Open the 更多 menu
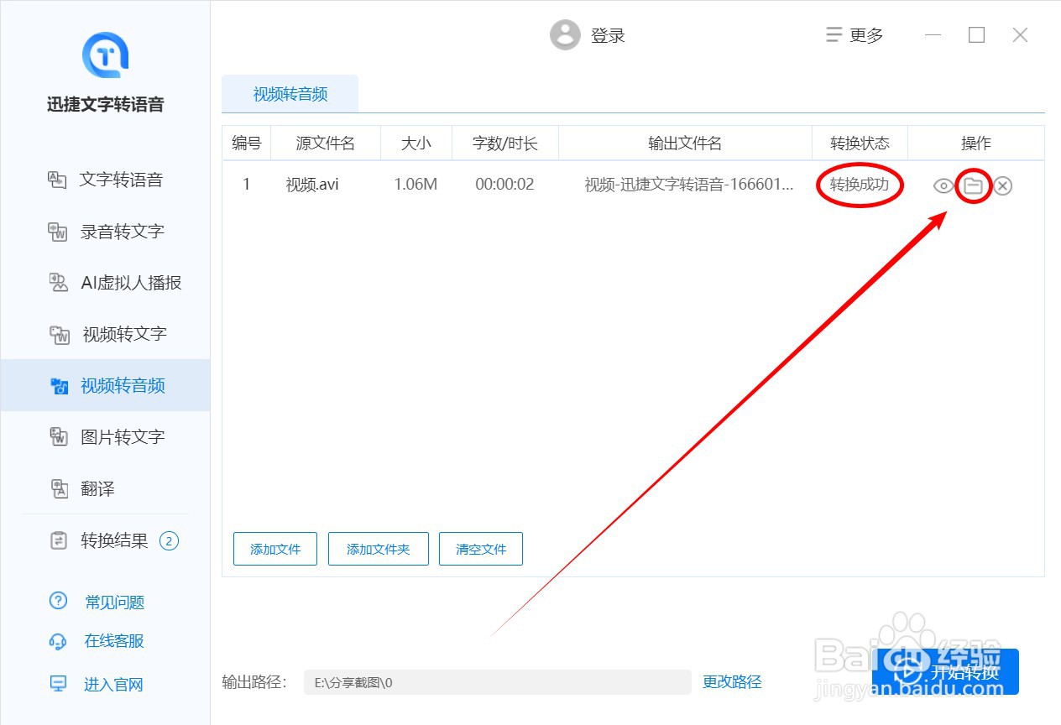The height and width of the screenshot is (725, 1061). (855, 35)
